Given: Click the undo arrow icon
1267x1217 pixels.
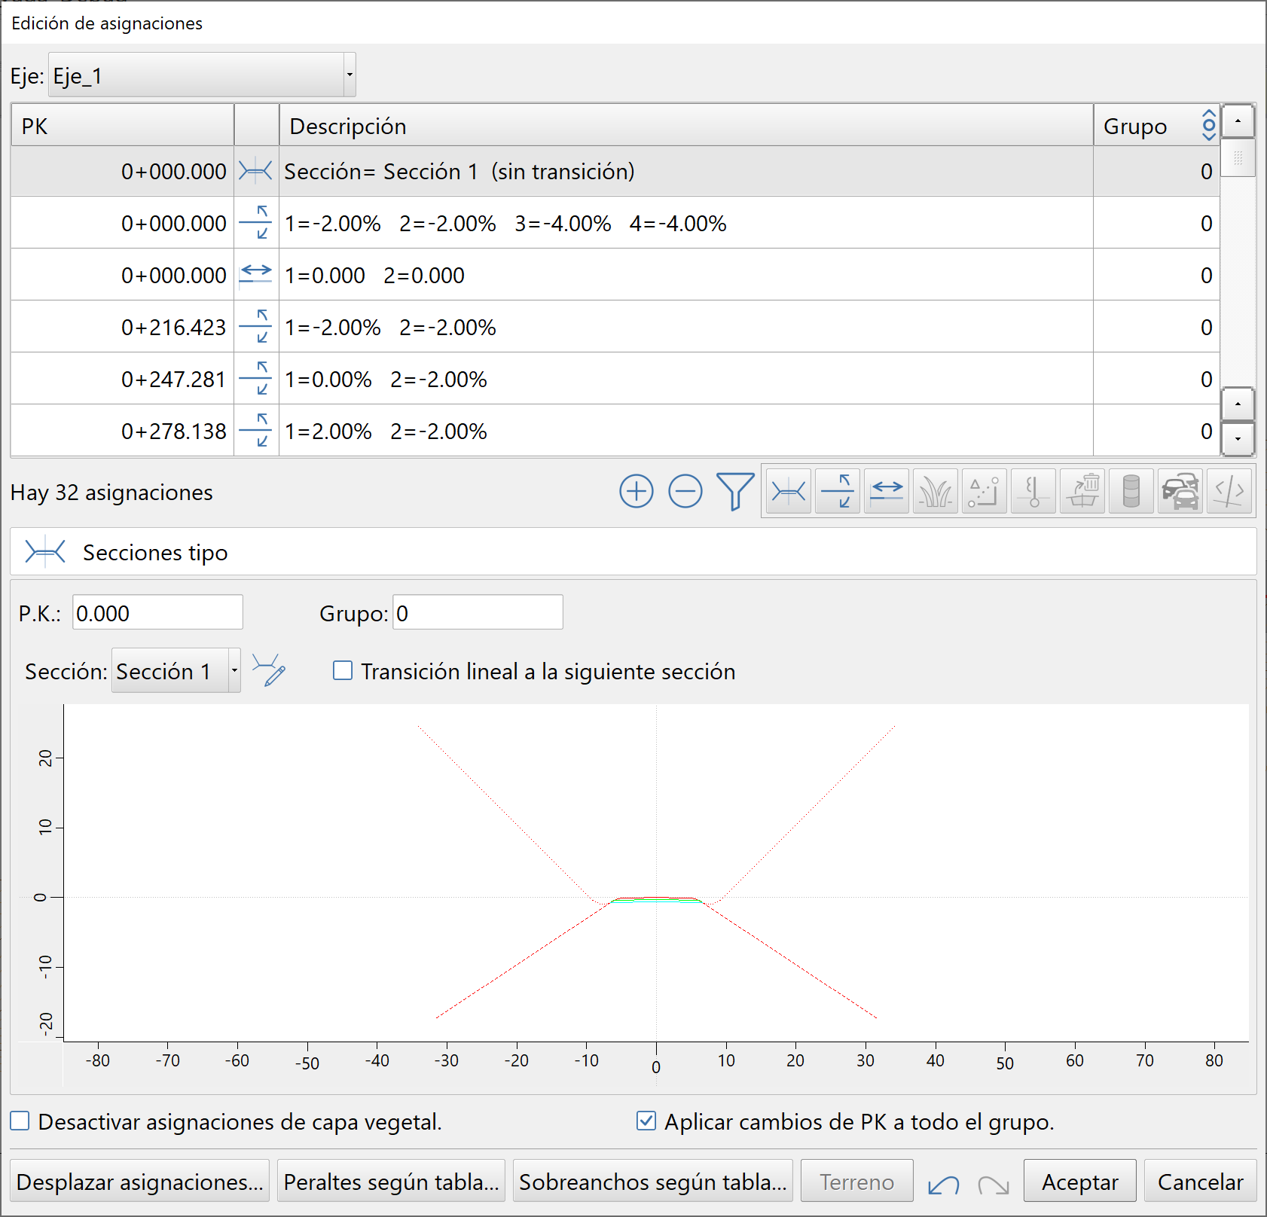Looking at the screenshot, I should (x=943, y=1184).
